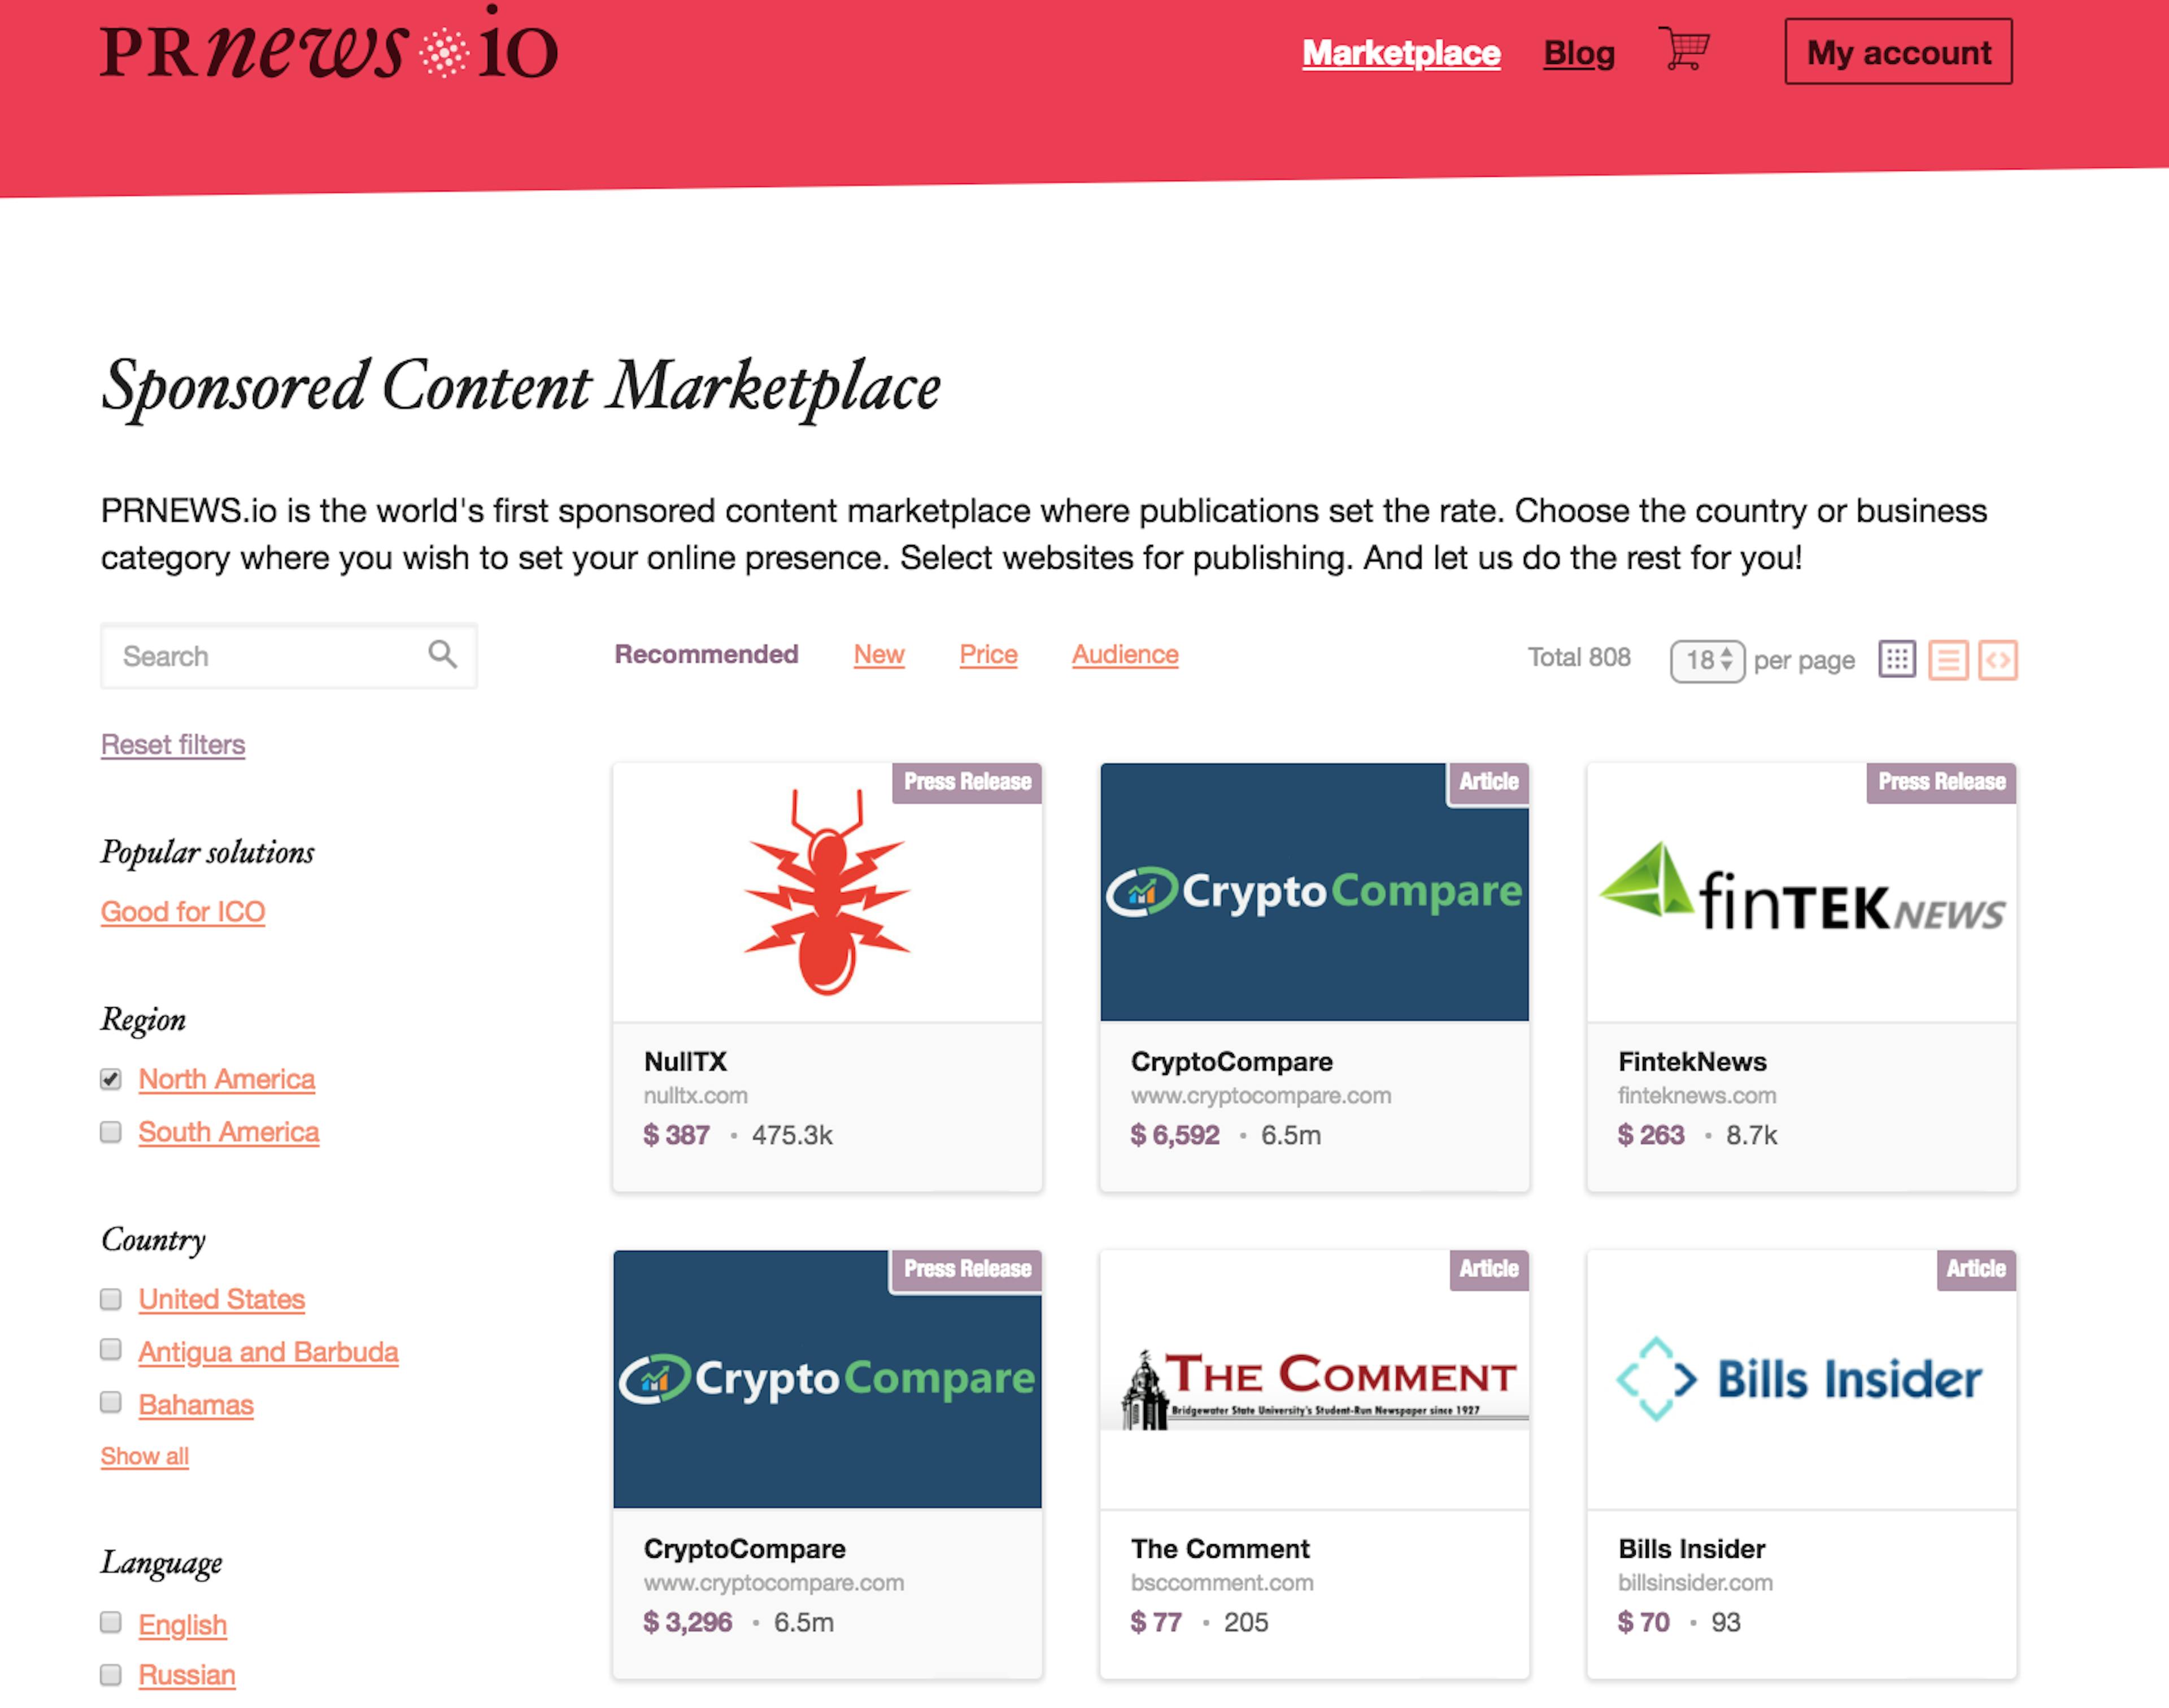This screenshot has width=2169, height=1708.
Task: Switch to grid view layout icon
Action: tap(1897, 659)
